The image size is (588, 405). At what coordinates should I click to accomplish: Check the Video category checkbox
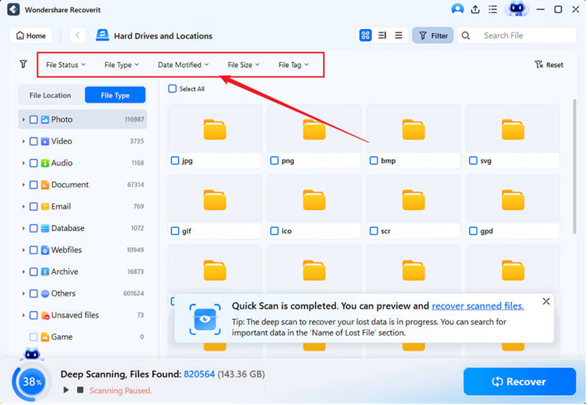tap(34, 142)
